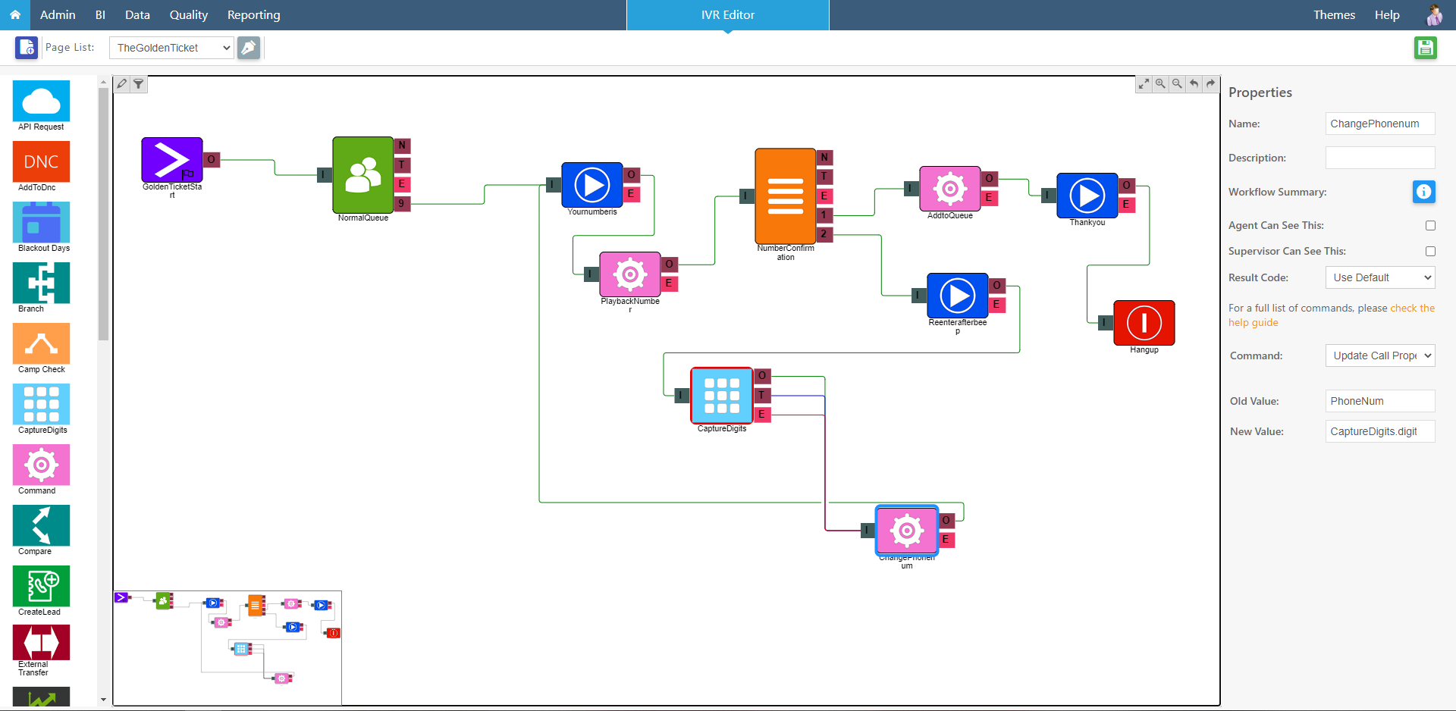Select the AddtoQueue command node

click(x=950, y=189)
